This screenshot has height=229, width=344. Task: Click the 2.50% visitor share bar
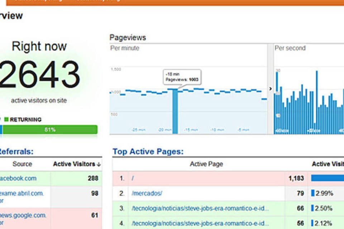pos(313,208)
